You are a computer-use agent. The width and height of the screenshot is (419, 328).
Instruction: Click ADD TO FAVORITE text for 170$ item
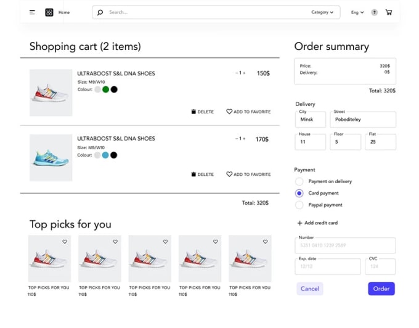[x=252, y=174]
